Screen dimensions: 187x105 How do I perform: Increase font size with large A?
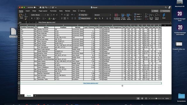click(54, 15)
